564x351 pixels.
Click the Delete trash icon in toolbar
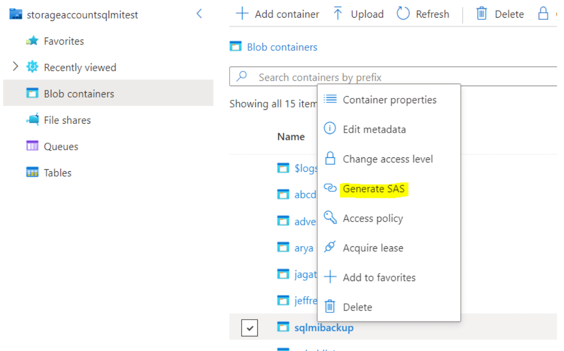(x=482, y=14)
